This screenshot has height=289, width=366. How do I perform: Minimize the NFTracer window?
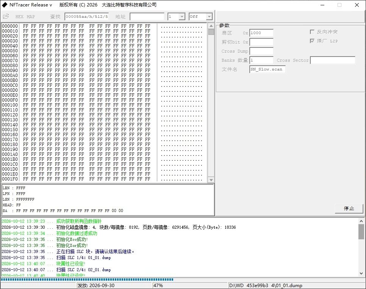pyautogui.click(x=322, y=5)
